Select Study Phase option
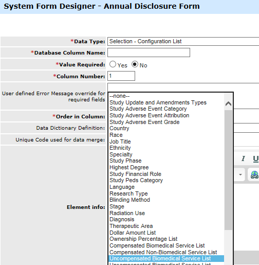 166,161
